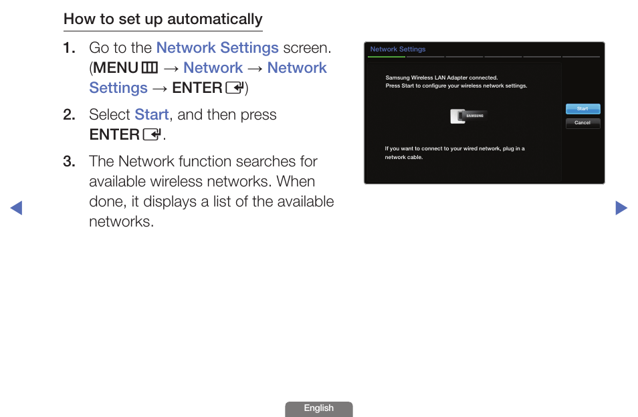Click the blue 'Start' text in step 2
Image resolution: width=638 pixels, height=417 pixels.
[151, 115]
